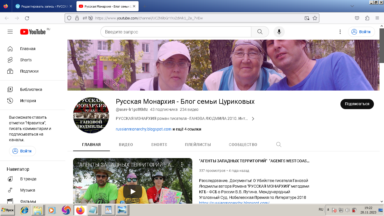This screenshot has height=216, width=384.
Task: Click the Подписаться subscribe button
Action: [x=357, y=104]
